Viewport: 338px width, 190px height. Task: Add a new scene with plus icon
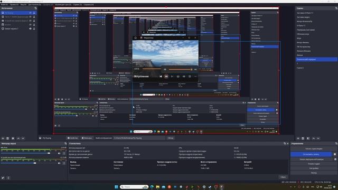298,138
